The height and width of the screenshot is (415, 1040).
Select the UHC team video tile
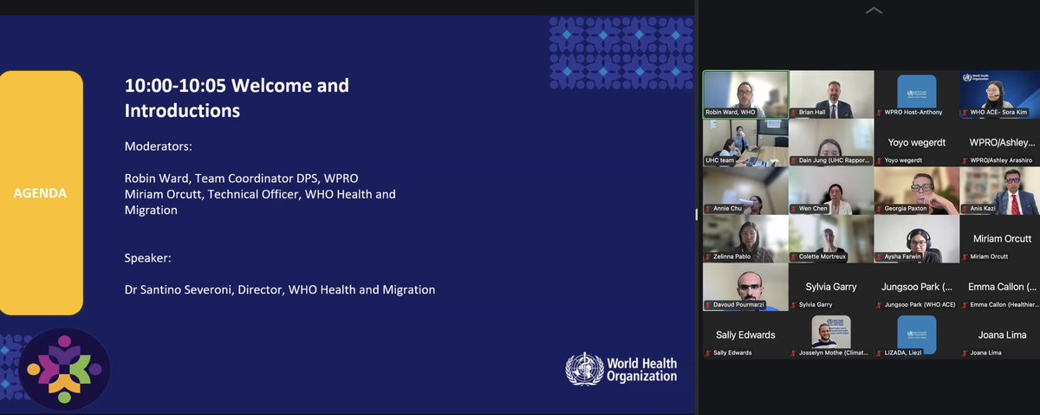(x=745, y=142)
